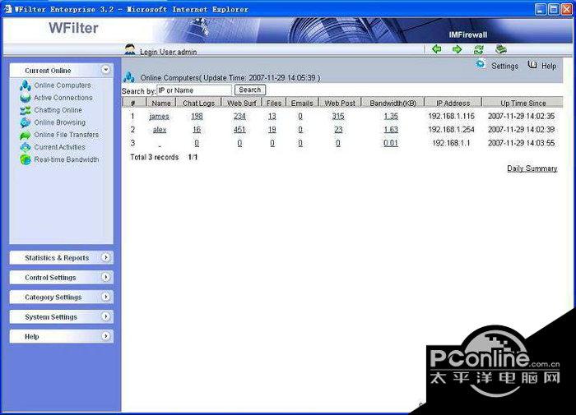The height and width of the screenshot is (415, 576).
Task: Click the Online Browsing sidebar icon
Action: click(25, 122)
